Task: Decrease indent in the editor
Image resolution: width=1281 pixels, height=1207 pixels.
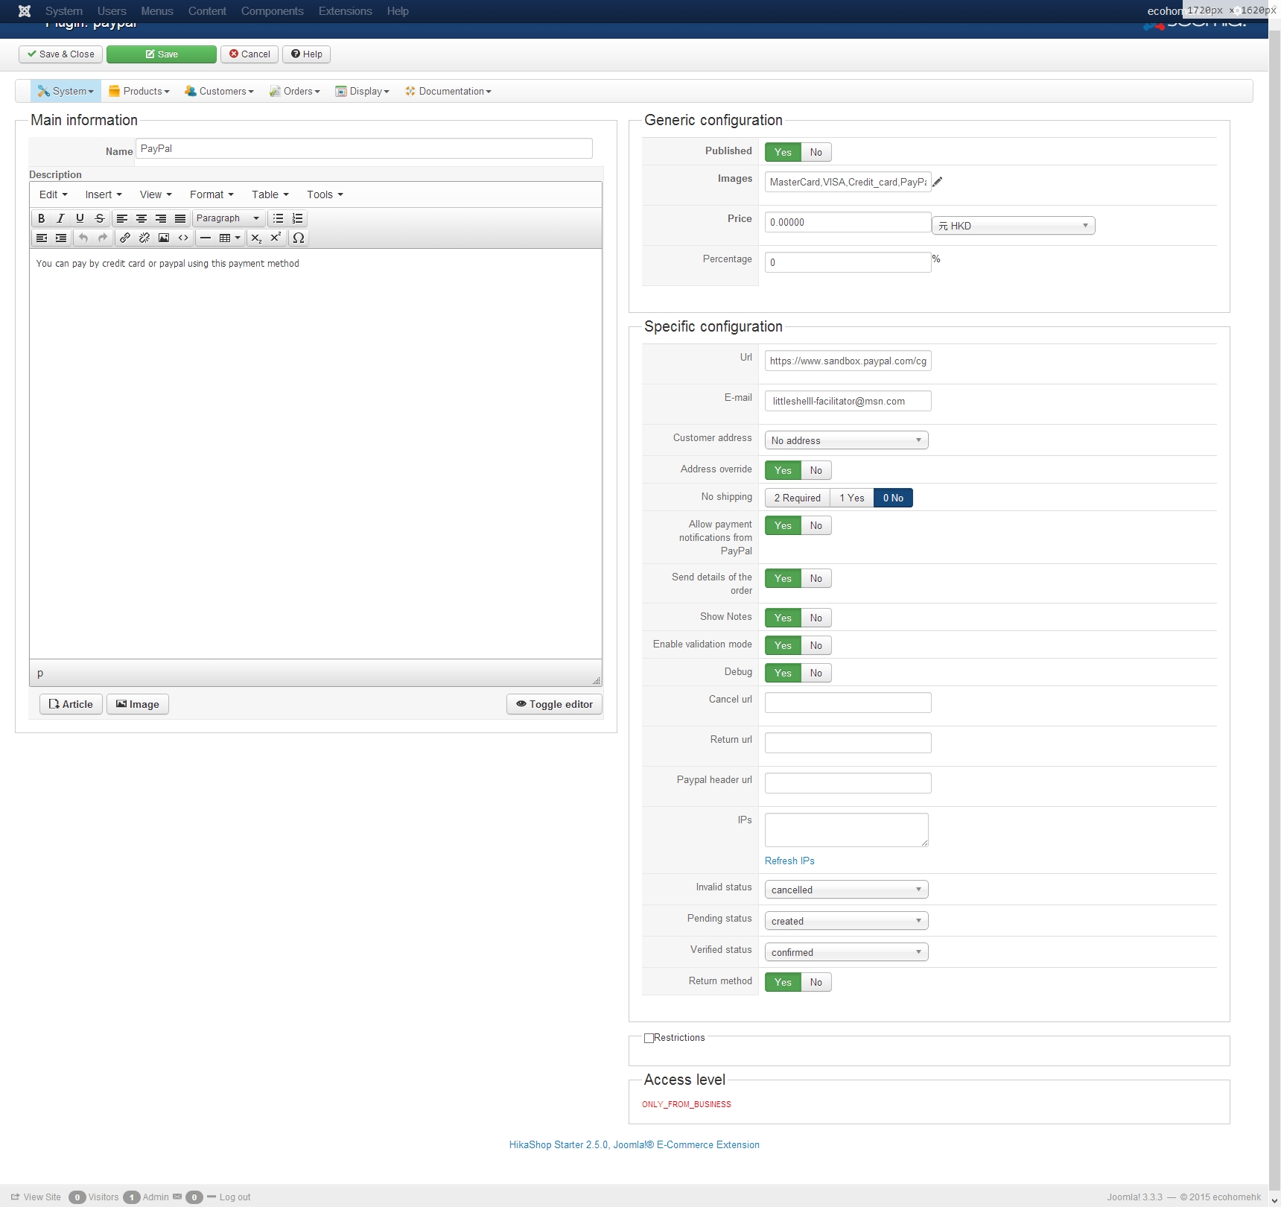Action: tap(42, 238)
